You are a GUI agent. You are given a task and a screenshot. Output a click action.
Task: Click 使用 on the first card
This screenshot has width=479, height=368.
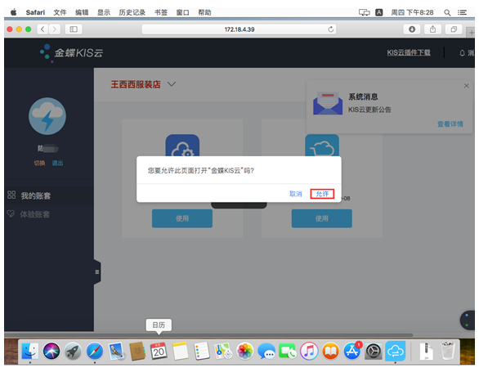click(x=182, y=218)
